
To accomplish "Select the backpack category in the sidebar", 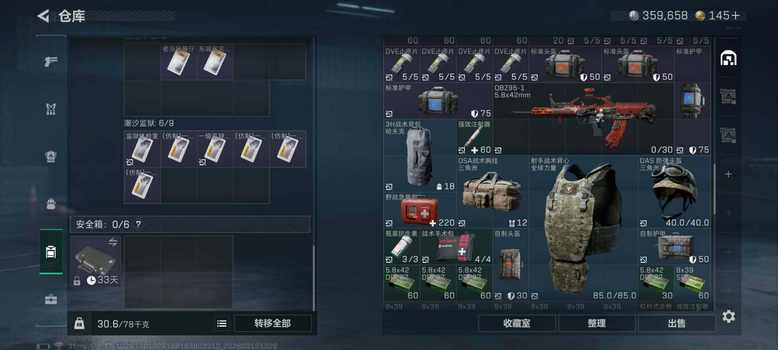I will [x=51, y=204].
